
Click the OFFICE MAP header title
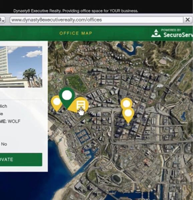click(76, 33)
